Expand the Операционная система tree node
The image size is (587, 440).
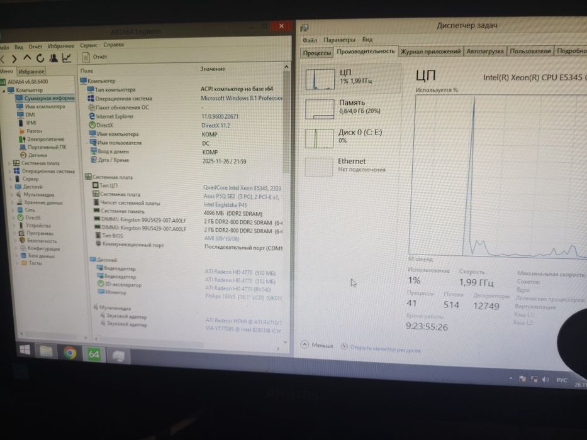[10, 171]
